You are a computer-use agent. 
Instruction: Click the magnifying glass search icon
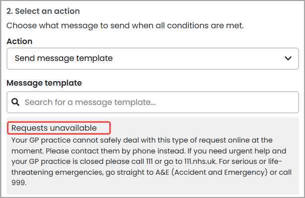coord(16,102)
